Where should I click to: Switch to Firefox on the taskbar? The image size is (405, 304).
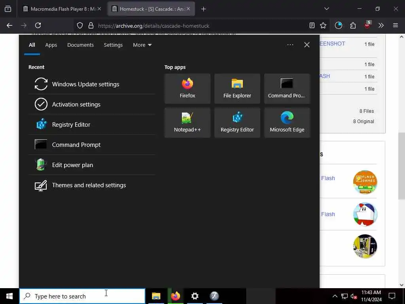[x=175, y=296]
